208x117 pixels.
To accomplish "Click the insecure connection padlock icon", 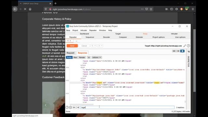I will click(50, 9).
